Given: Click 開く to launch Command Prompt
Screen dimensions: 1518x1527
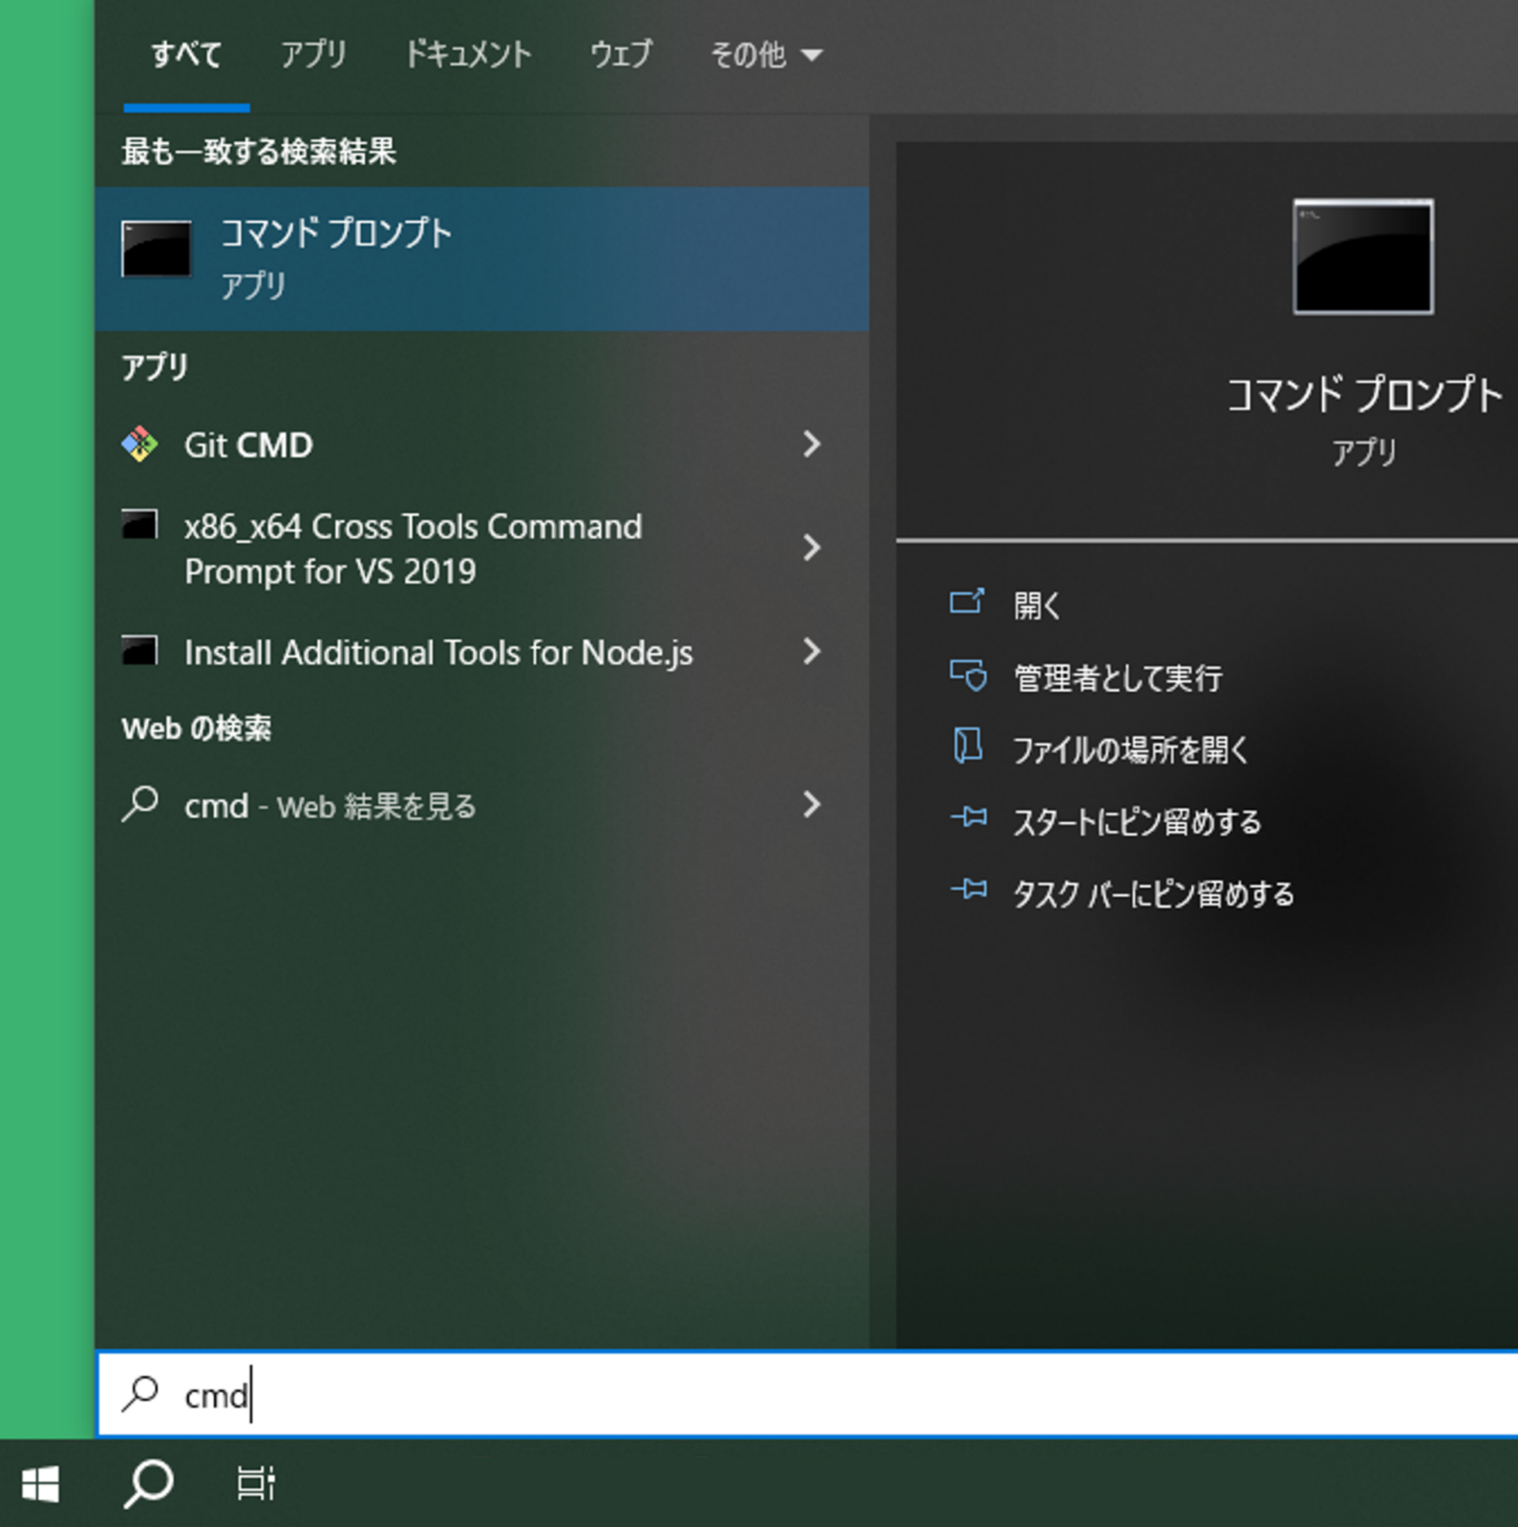Looking at the screenshot, I should tap(1037, 605).
